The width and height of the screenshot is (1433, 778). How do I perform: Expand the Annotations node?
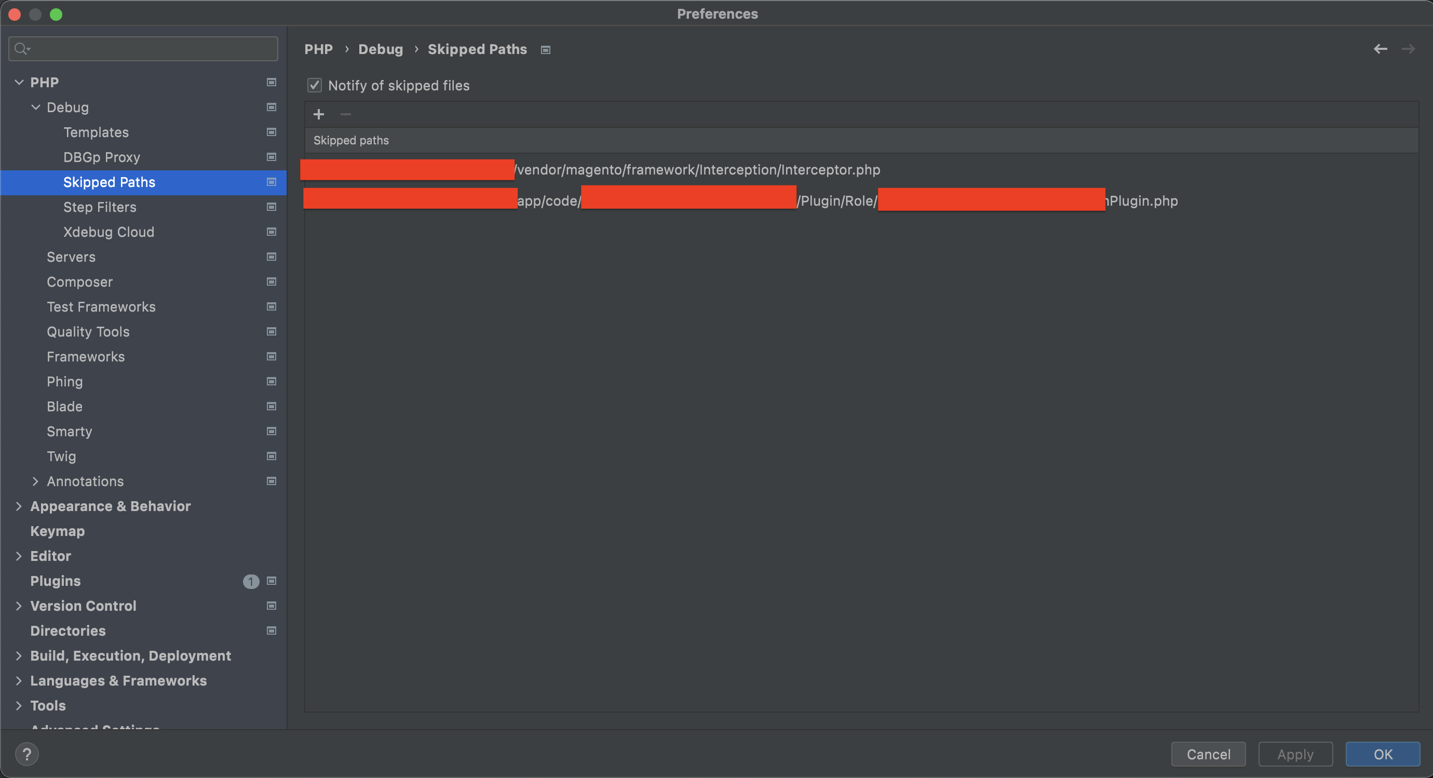coord(36,481)
